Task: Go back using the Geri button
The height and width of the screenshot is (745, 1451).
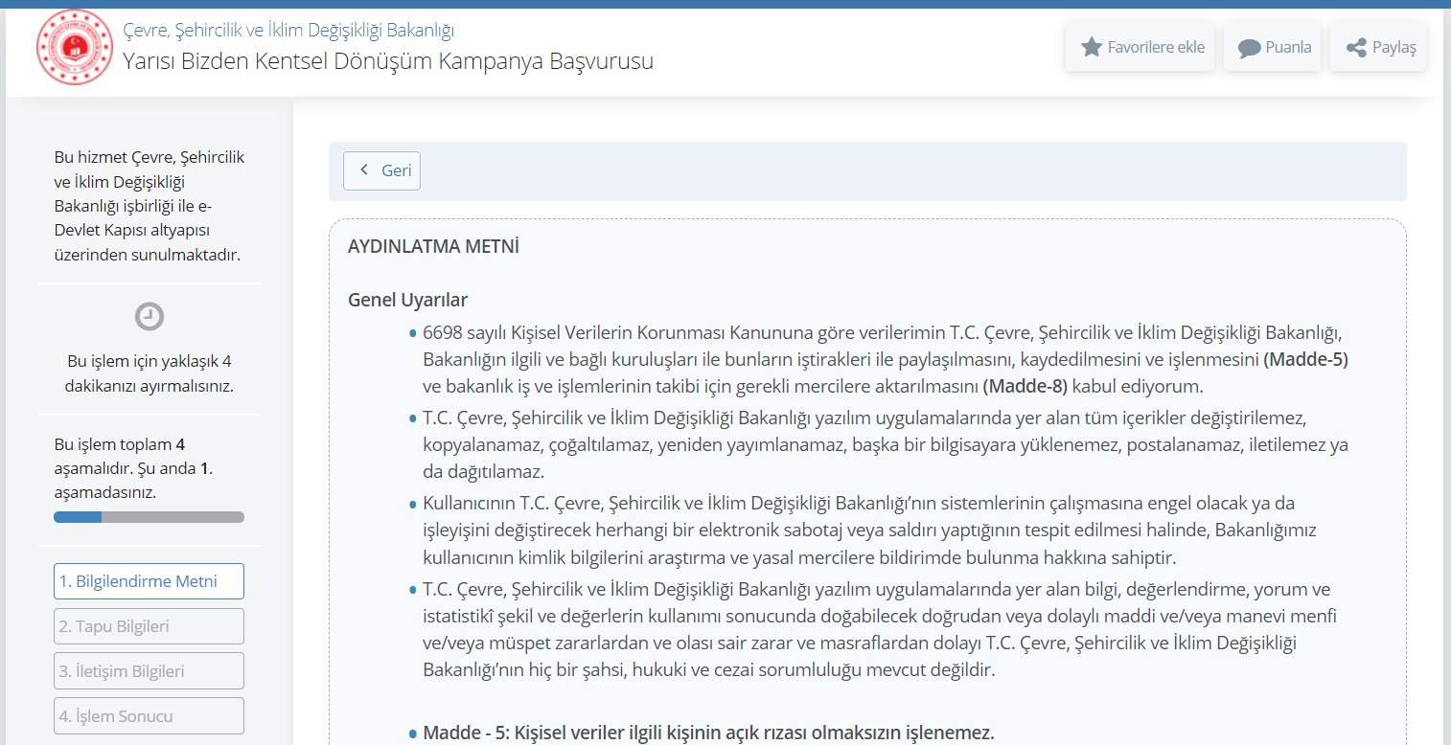Action: (x=381, y=170)
